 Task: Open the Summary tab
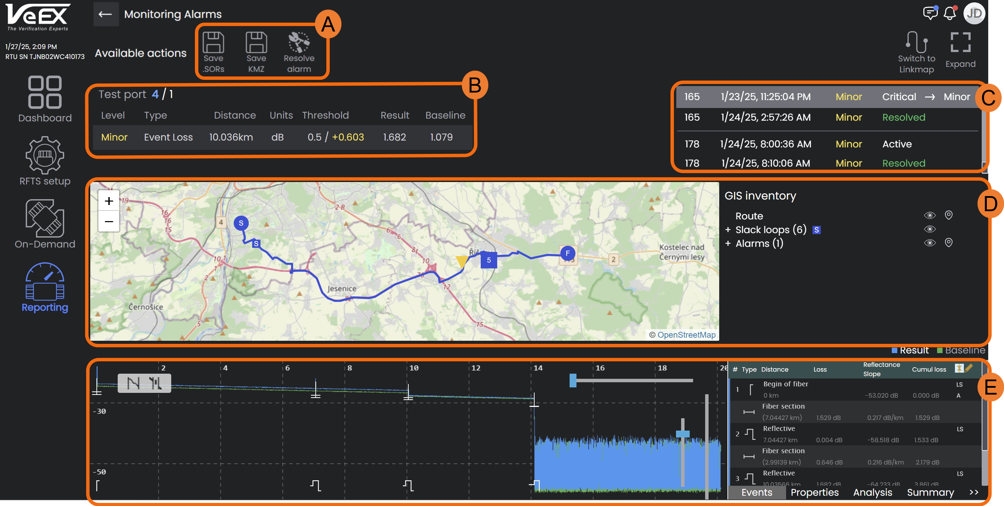(x=930, y=492)
